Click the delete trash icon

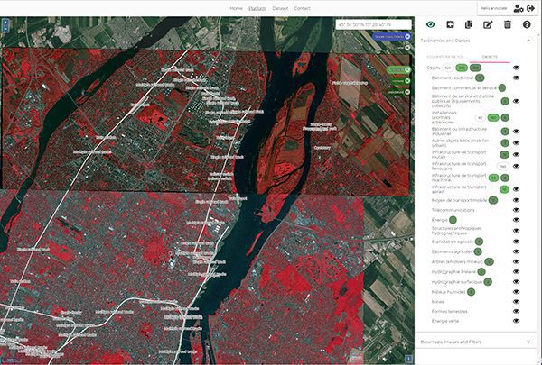pos(508,24)
